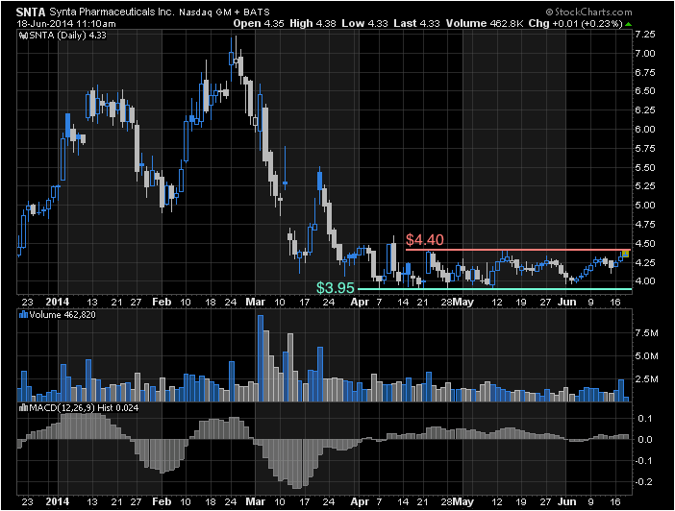675x511 pixels.
Task: Click the blue Volume legend marker
Action: pos(23,314)
